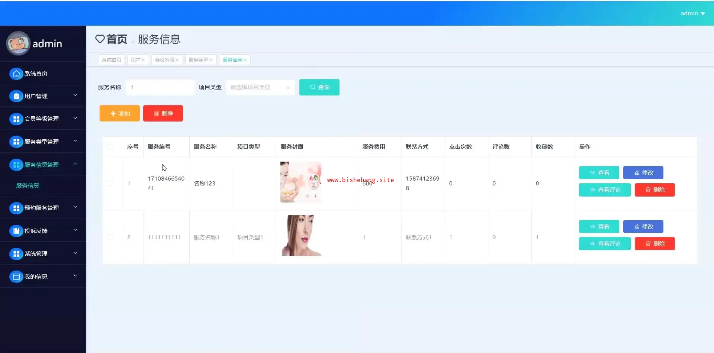This screenshot has width=714, height=353.
Task: Click 删除 for row 服务名称1
Action: click(655, 244)
